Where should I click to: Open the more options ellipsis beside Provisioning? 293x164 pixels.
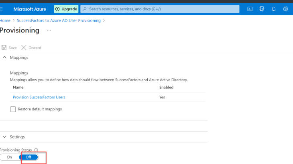(x=49, y=30)
